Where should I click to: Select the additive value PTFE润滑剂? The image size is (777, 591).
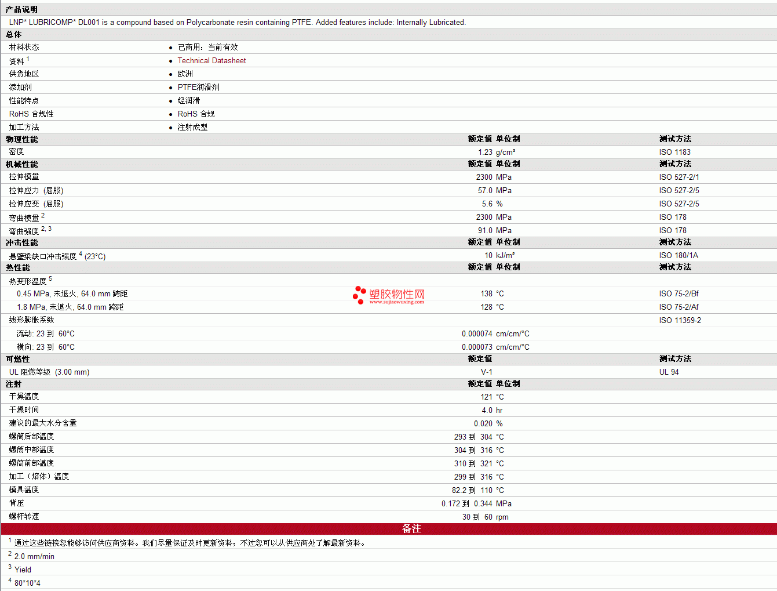(198, 87)
